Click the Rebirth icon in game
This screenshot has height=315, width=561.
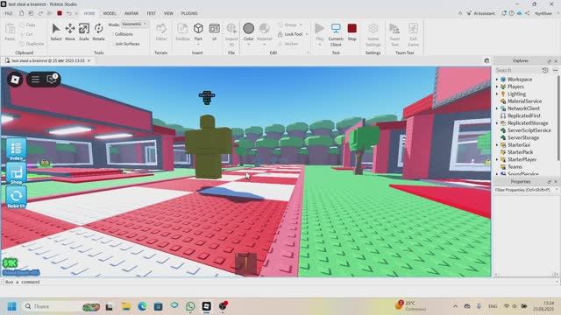point(16,198)
